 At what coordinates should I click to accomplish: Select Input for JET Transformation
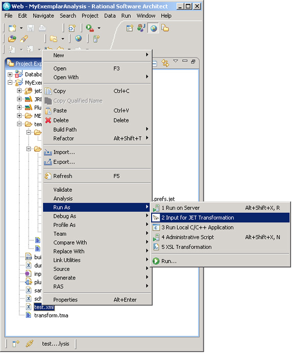click(221, 218)
